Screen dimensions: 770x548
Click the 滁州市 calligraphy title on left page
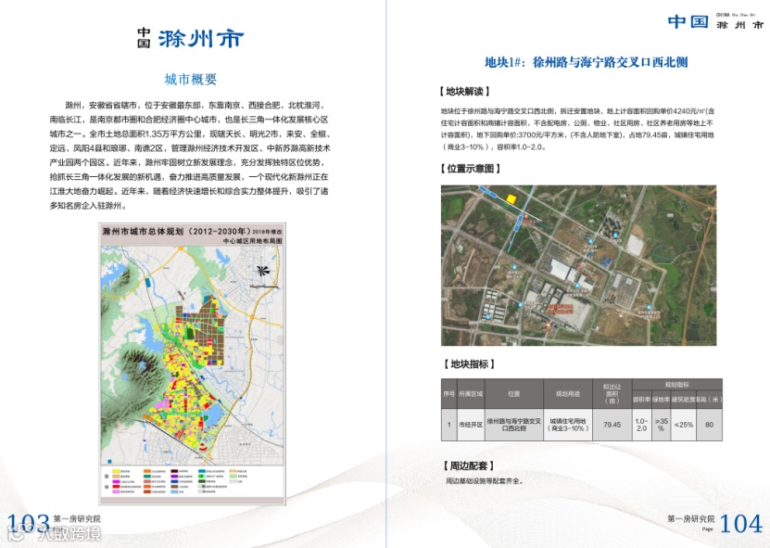coord(201,38)
